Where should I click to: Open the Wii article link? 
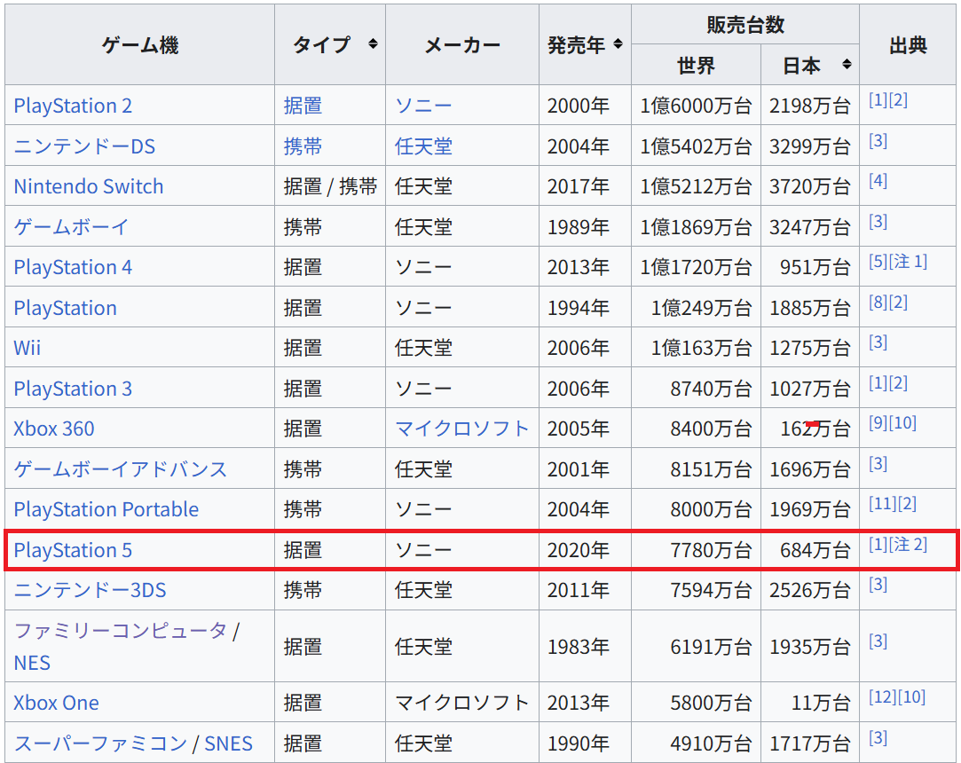[x=27, y=348]
